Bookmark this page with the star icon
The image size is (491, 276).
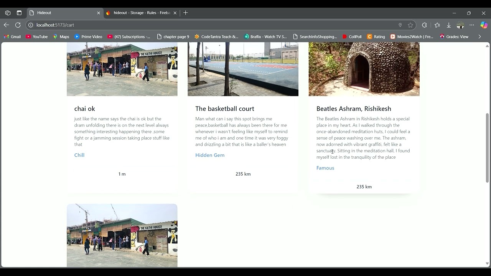coord(410,25)
